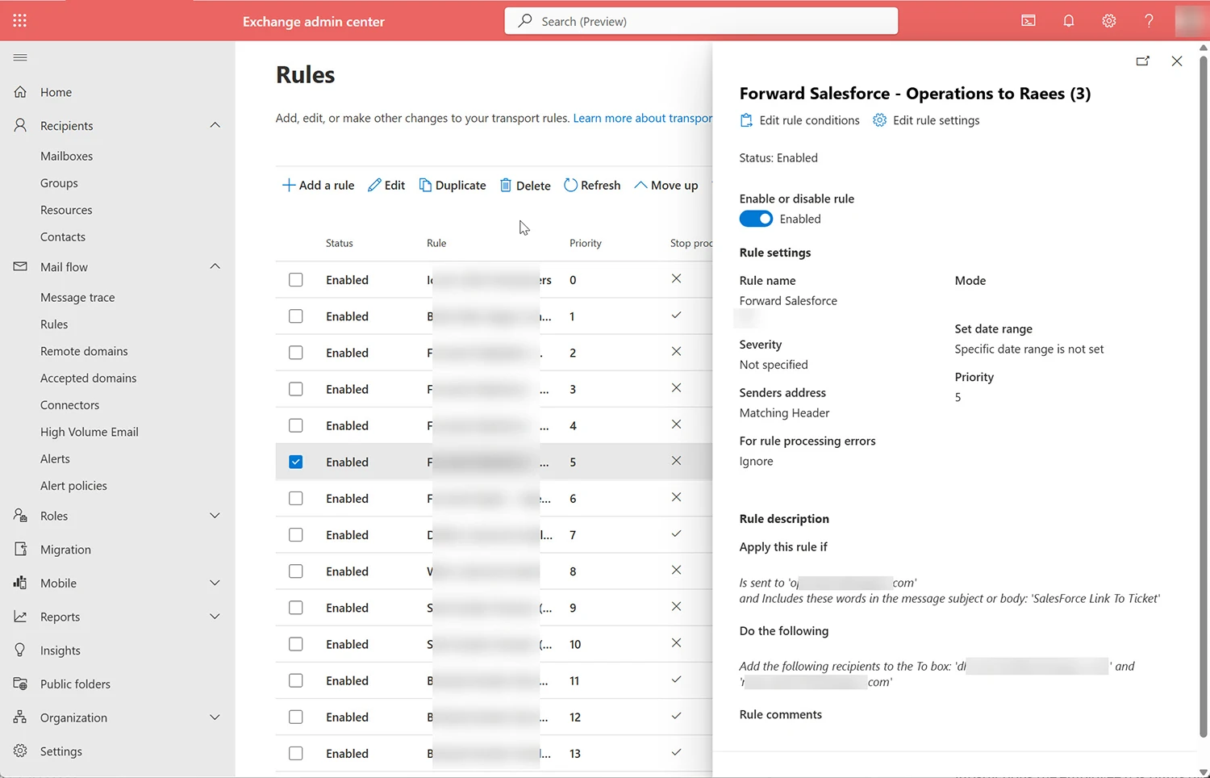Screen dimensions: 1210x778
Task: Open Alert policies page
Action: pos(73,486)
